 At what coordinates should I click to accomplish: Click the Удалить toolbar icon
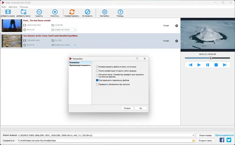tap(39, 12)
